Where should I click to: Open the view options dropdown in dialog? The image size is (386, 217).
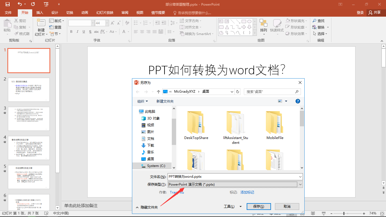pyautogui.click(x=286, y=101)
